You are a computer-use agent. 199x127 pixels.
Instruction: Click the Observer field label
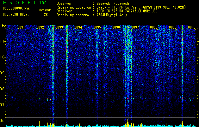point(64,3)
